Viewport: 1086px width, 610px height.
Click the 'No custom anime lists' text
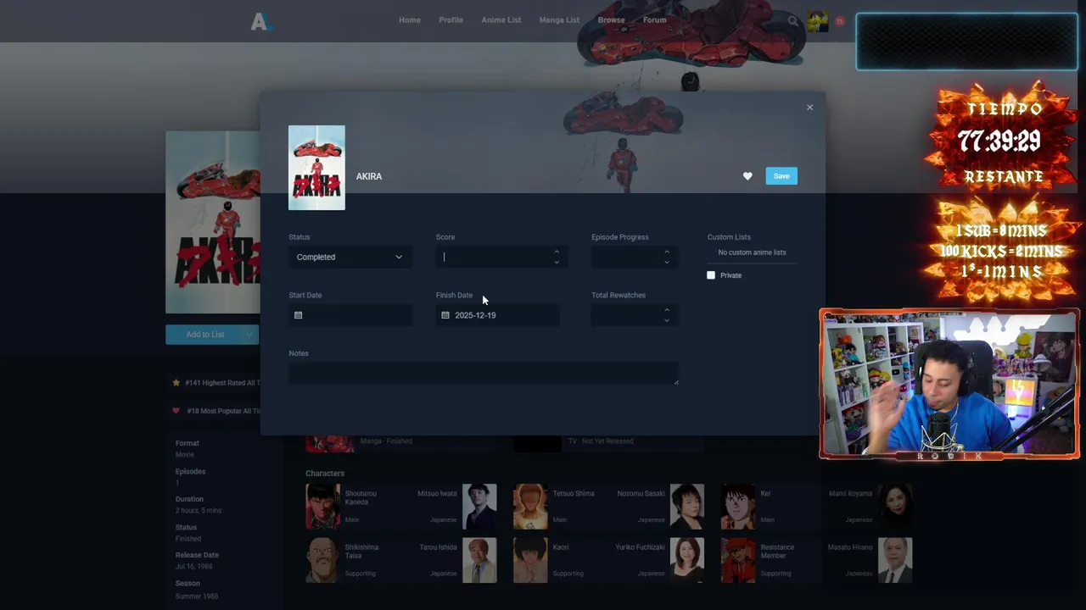752,252
